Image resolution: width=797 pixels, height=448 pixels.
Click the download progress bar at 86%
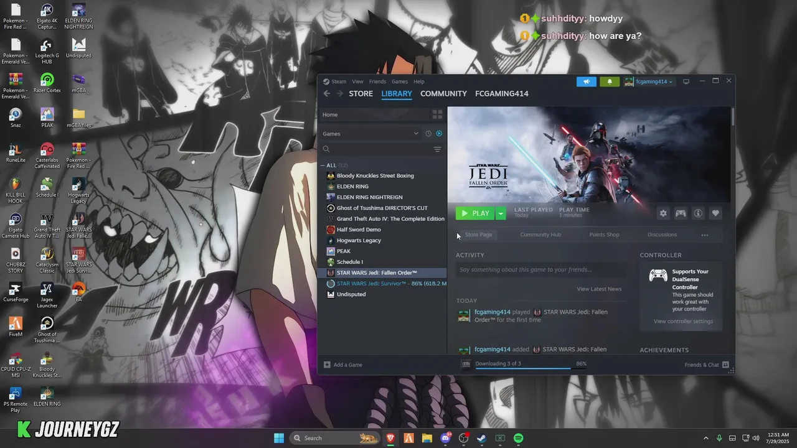point(531,368)
